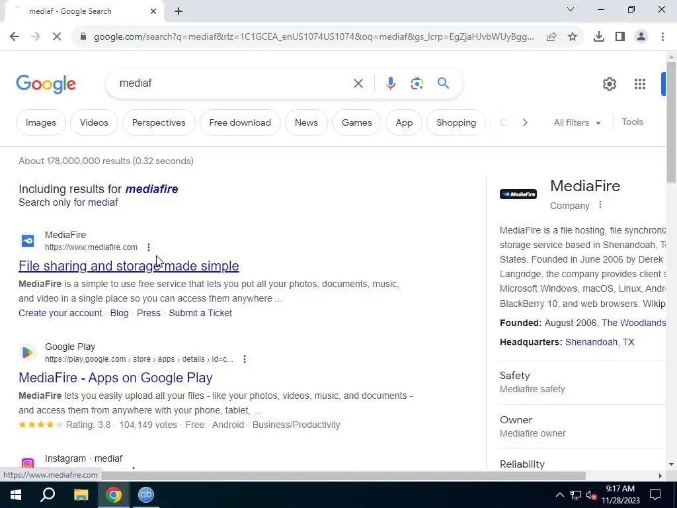Image resolution: width=677 pixels, height=508 pixels.
Task: Open the Tools button
Action: coord(632,122)
